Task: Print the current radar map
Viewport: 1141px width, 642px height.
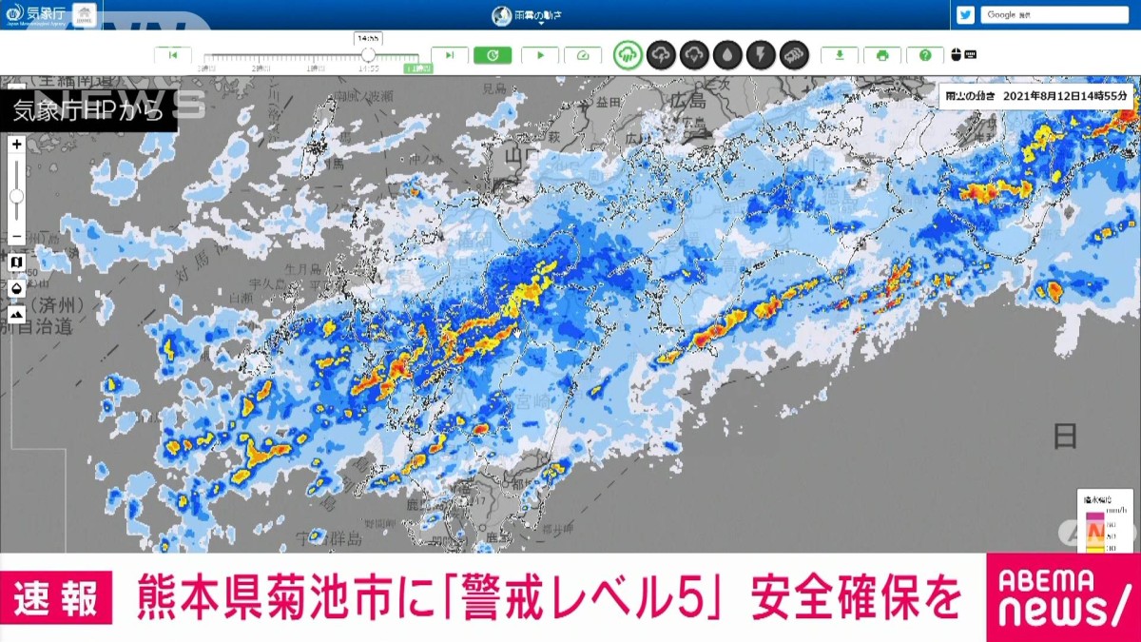Action: click(882, 55)
